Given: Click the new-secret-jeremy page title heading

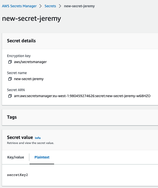Looking at the screenshot, I should tap(32, 19).
